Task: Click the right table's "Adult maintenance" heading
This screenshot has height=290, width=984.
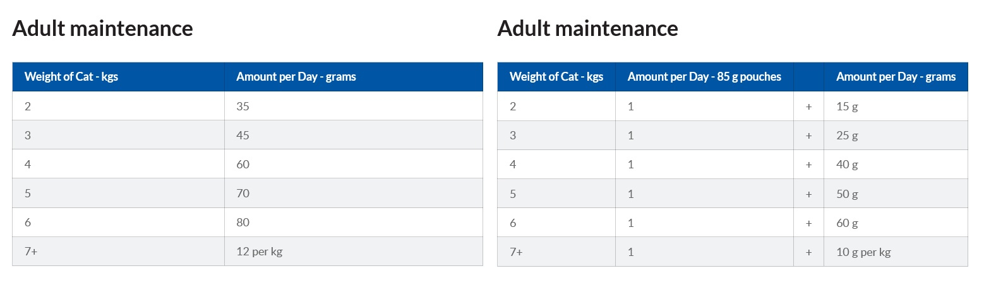Action: click(x=587, y=28)
